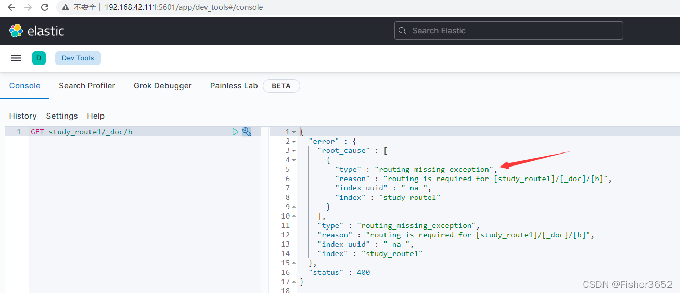This screenshot has width=680, height=293.
Task: Reload the page with the refresh icon
Action: point(45,7)
